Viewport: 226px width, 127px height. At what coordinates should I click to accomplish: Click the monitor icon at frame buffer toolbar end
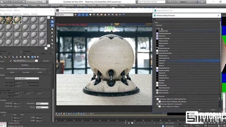point(124,15)
